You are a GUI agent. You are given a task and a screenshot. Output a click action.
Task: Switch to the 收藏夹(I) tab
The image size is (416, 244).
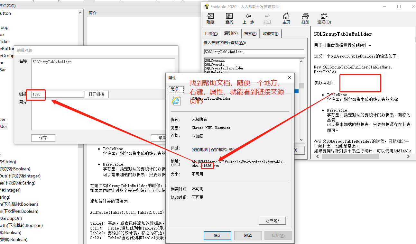pyautogui.click(x=271, y=33)
